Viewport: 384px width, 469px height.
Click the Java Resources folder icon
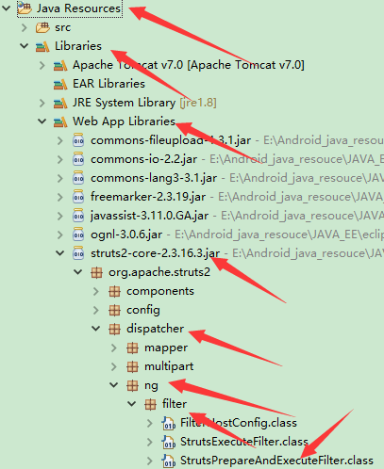25,8
